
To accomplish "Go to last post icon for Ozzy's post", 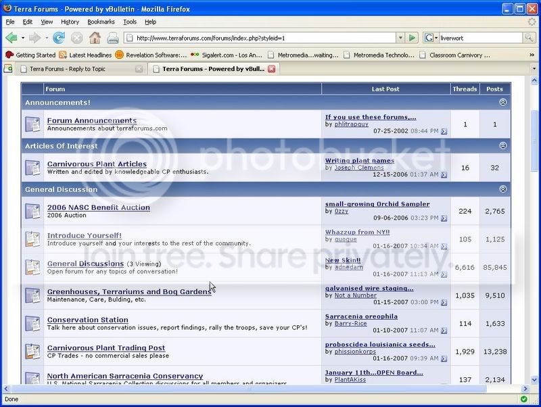I will [444, 218].
